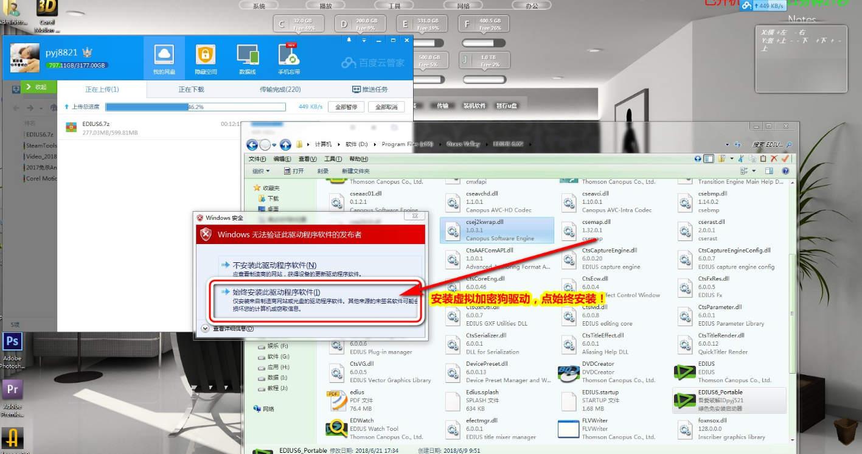
Task: Click the upload total progress bar
Action: [x=195, y=107]
